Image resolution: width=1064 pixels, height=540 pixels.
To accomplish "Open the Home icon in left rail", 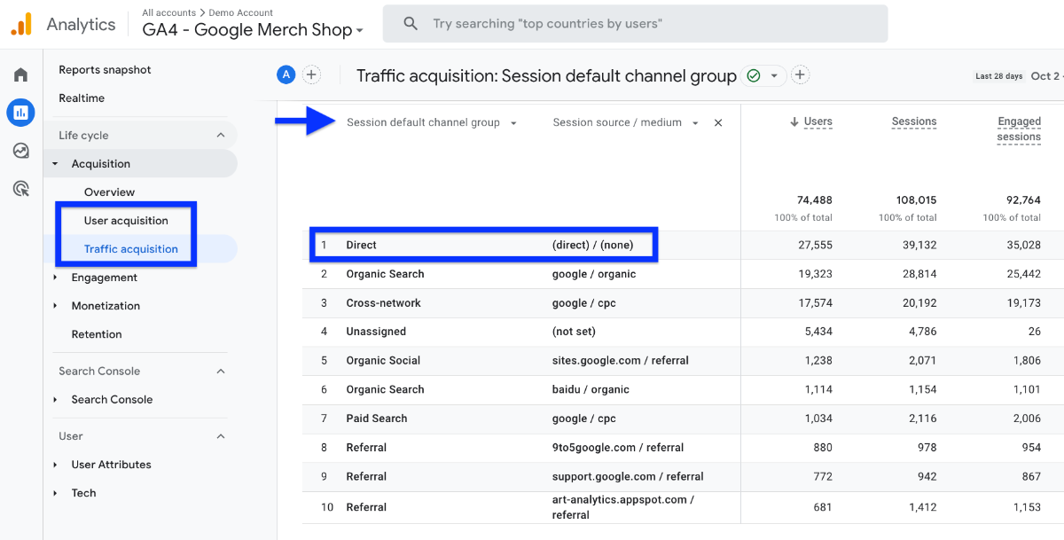I will click(x=20, y=74).
